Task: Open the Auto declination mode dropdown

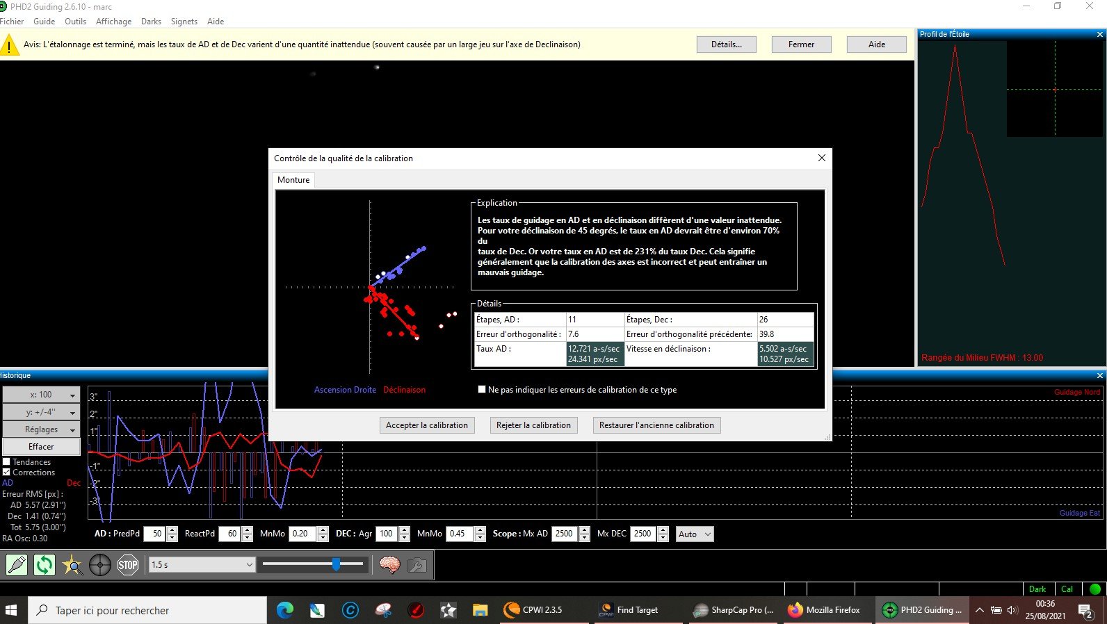Action: coord(695,534)
